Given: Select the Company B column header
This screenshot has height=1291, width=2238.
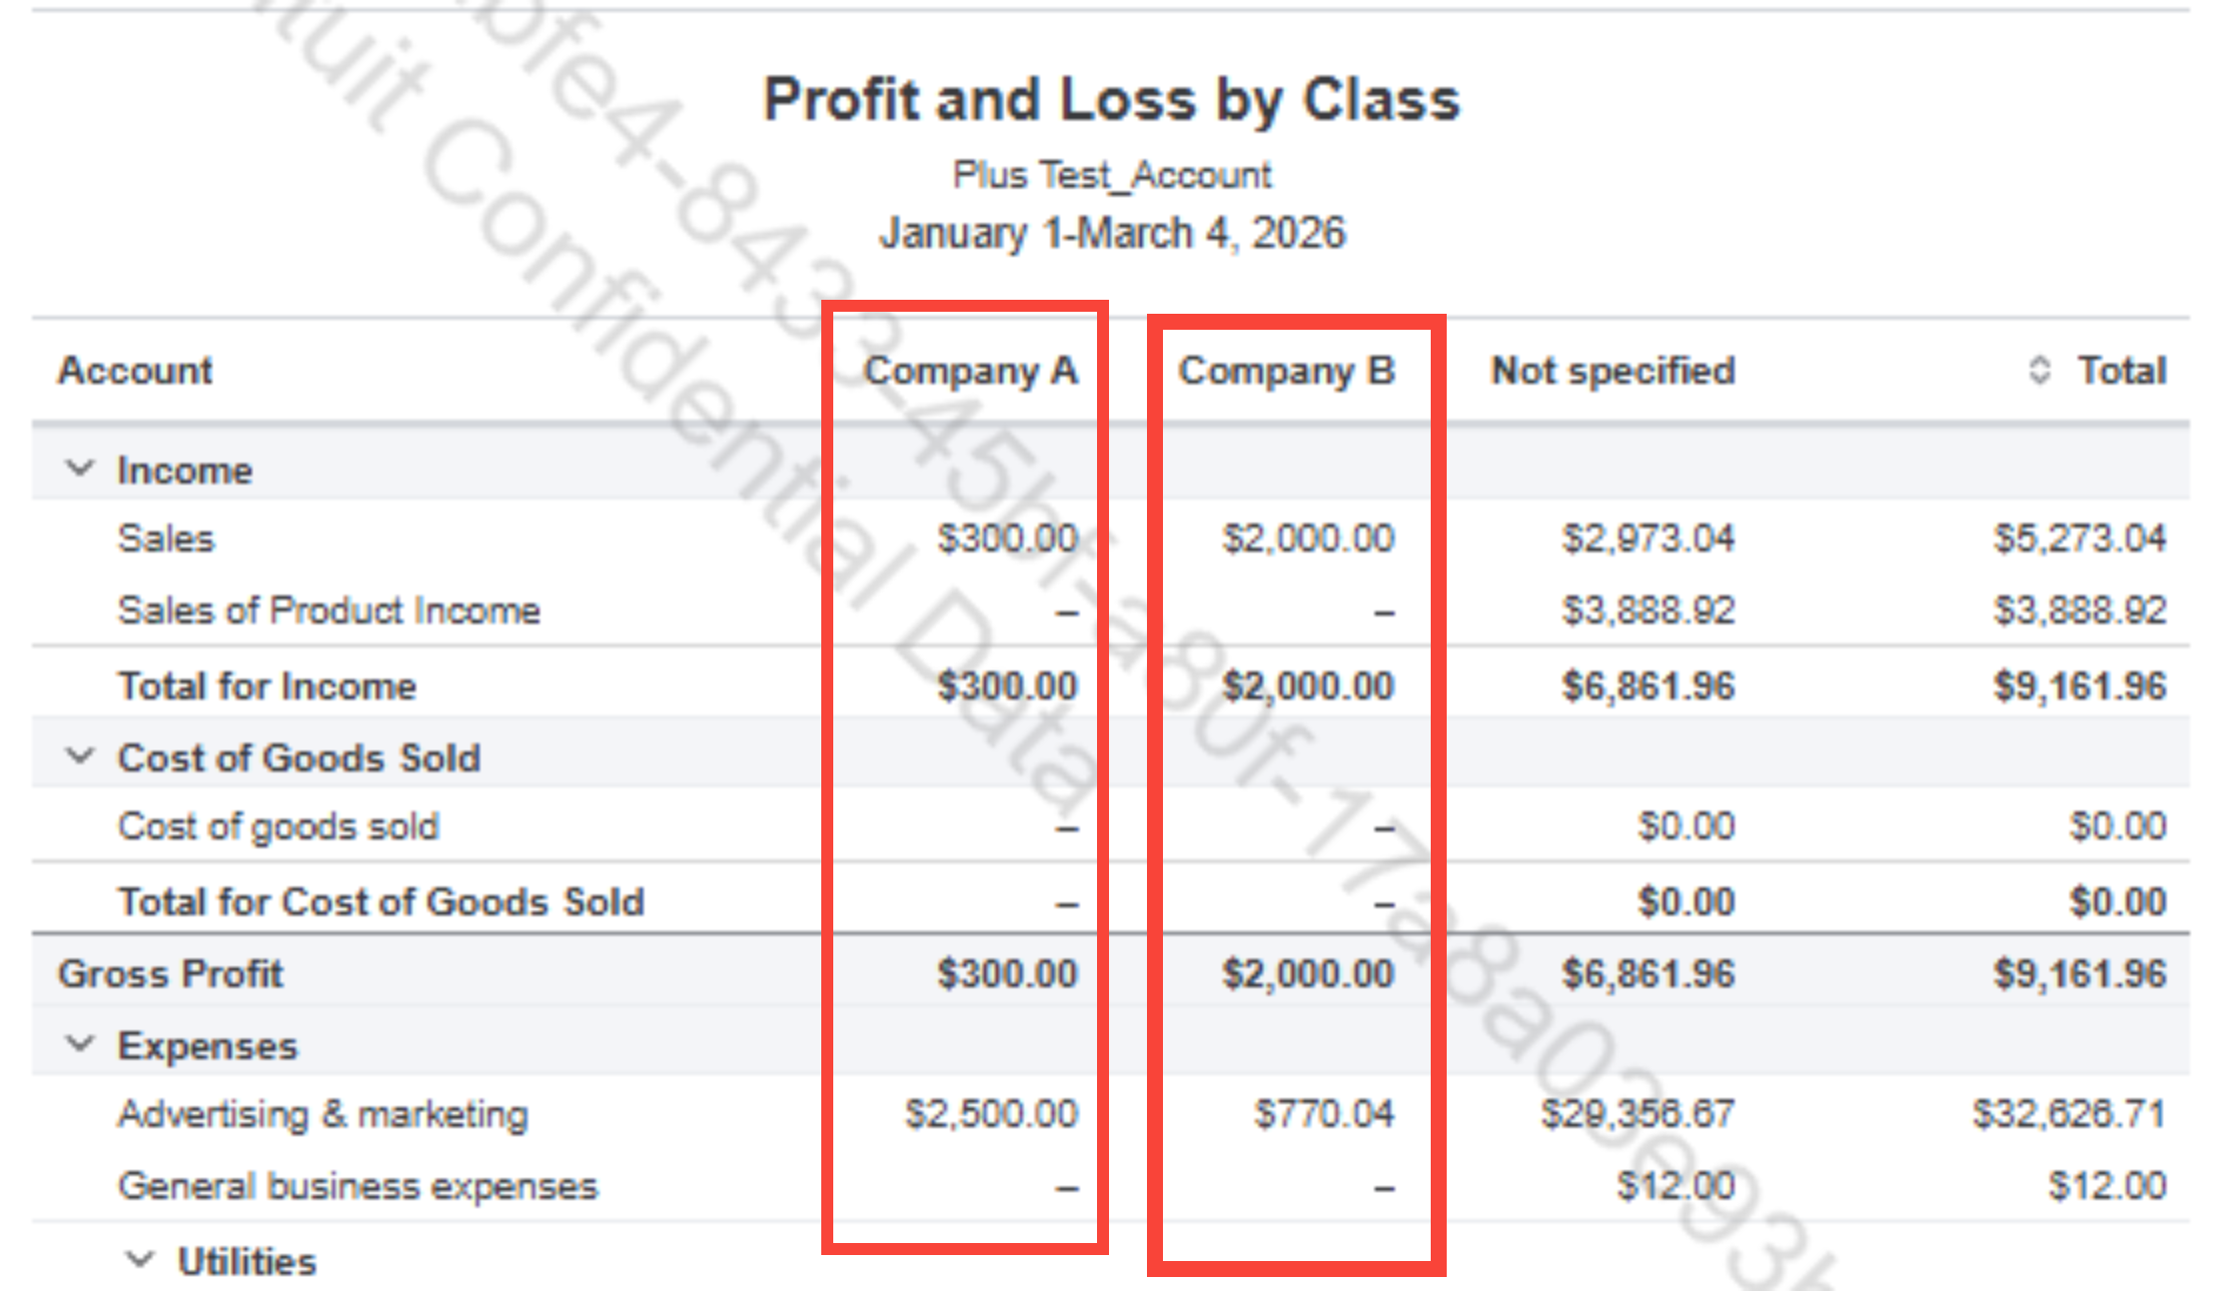Looking at the screenshot, I should tap(1287, 371).
